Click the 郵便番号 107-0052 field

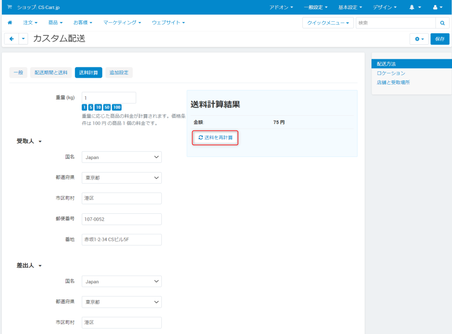point(122,219)
